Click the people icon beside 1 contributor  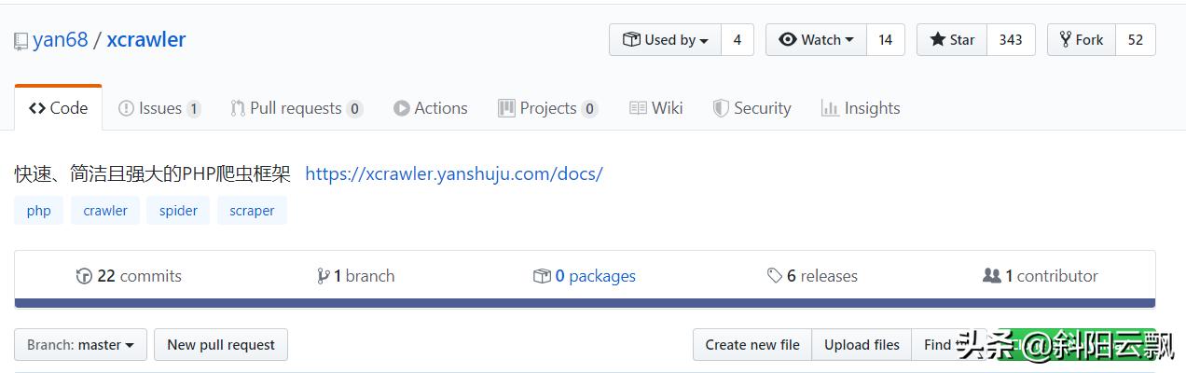[992, 276]
